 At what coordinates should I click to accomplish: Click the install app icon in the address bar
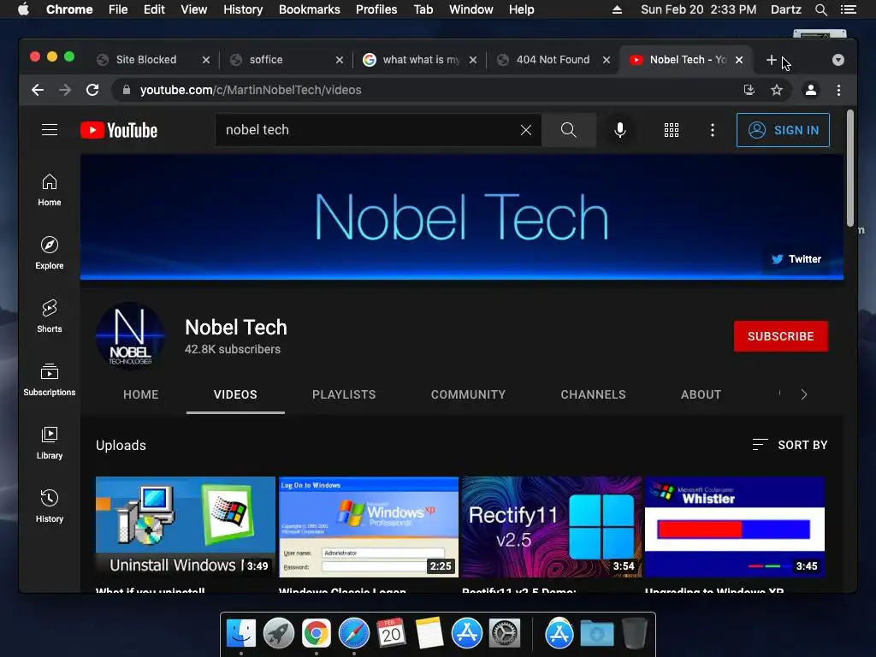tap(749, 90)
